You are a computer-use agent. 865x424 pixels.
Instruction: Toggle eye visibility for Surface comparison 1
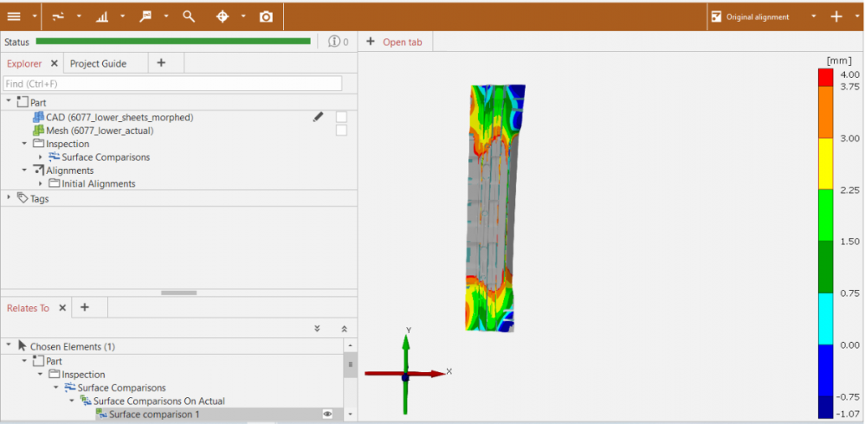coord(328,414)
